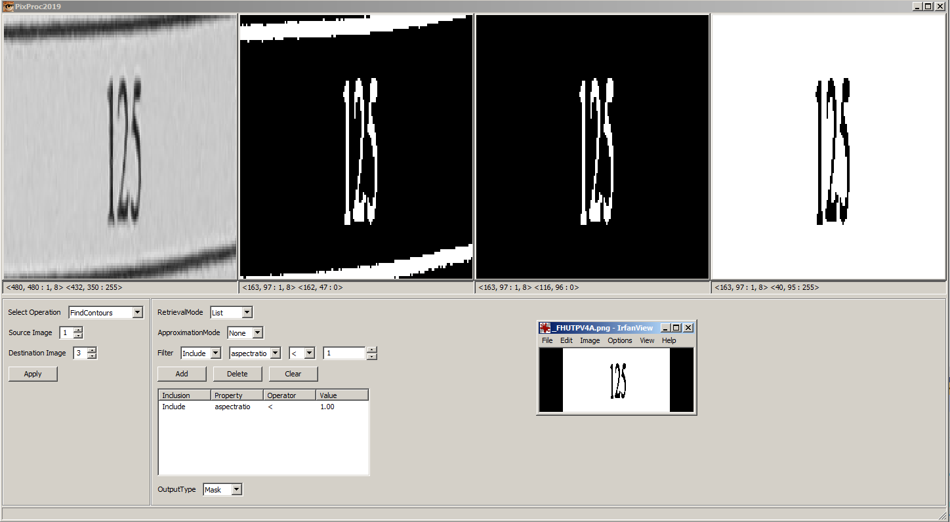Close the PixProc2019 window
Image resolution: width=950 pixels, height=522 pixels.
pos(940,6)
